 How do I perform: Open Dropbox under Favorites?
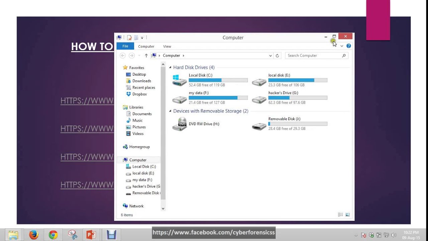tap(139, 94)
